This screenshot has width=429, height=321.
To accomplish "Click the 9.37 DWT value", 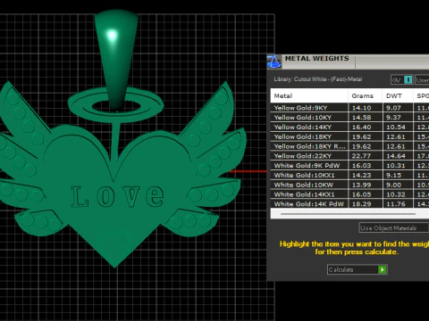I will click(393, 118).
